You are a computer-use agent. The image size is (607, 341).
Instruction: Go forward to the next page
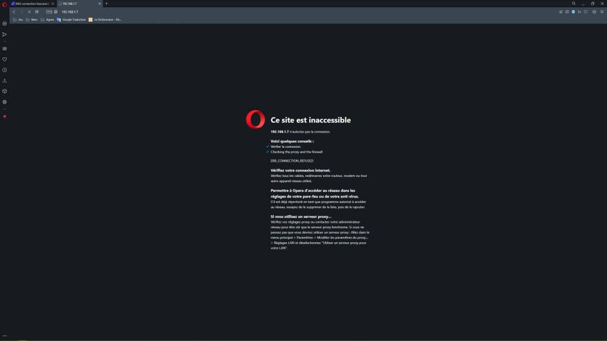pos(21,12)
